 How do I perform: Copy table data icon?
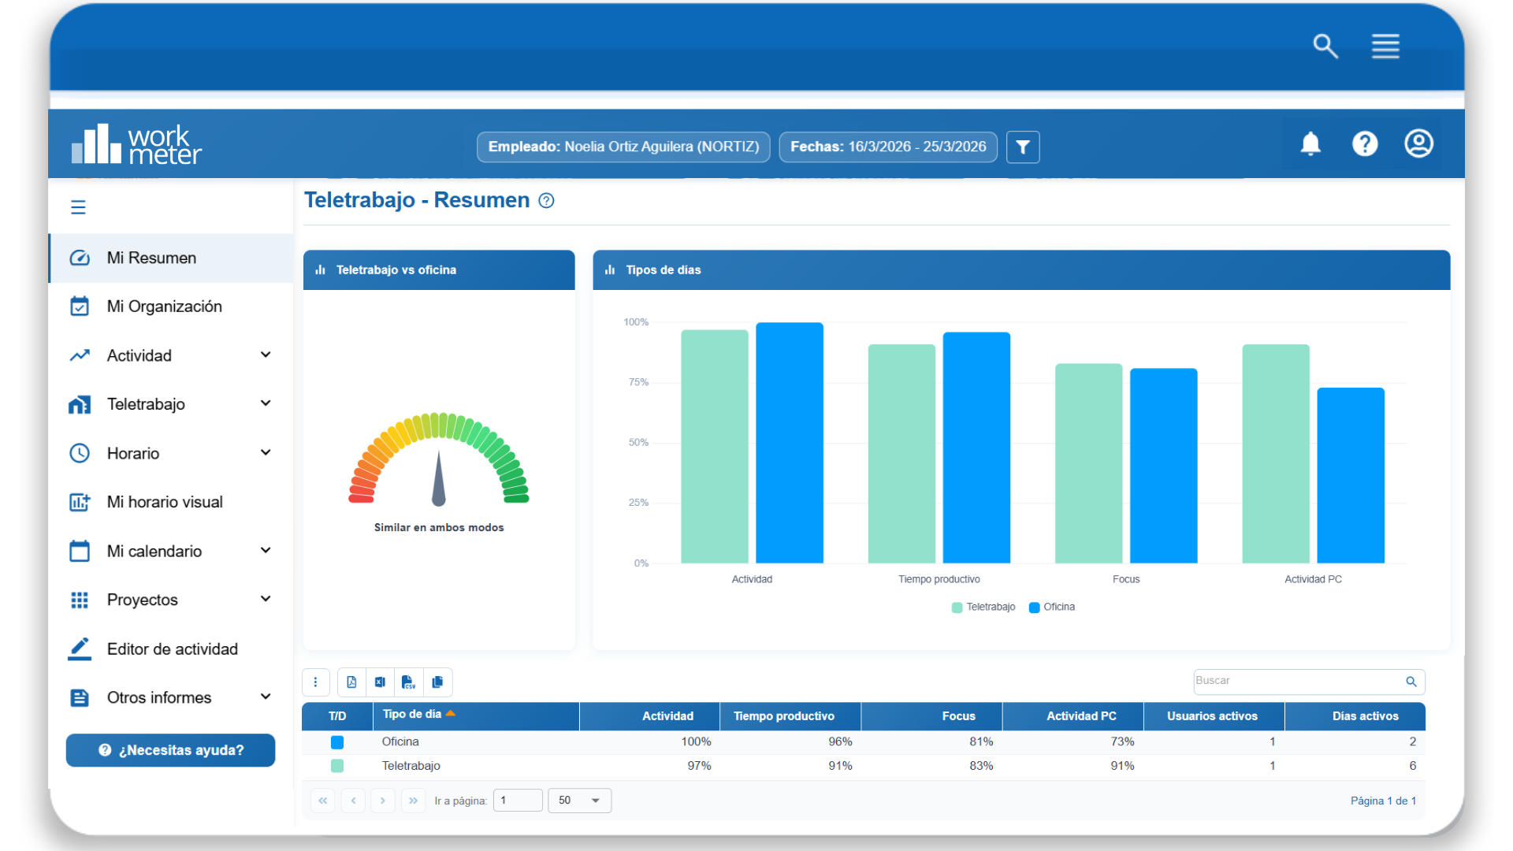(437, 682)
